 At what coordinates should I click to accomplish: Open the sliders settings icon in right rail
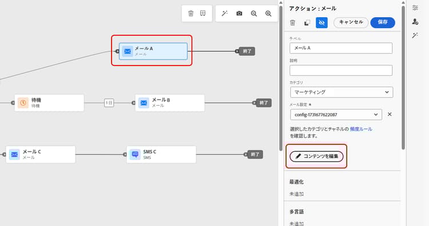coord(415,8)
